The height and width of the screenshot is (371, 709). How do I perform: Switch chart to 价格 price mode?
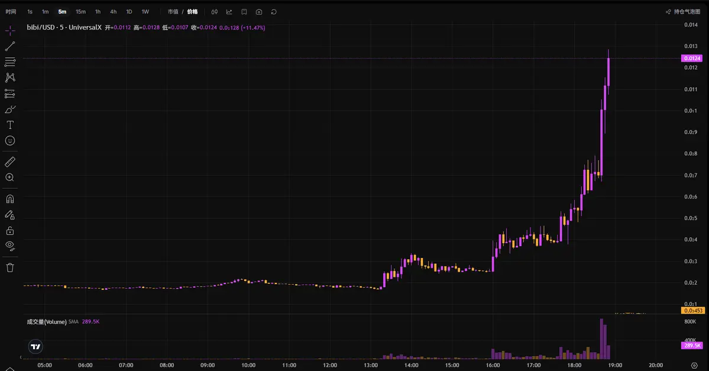pyautogui.click(x=192, y=12)
